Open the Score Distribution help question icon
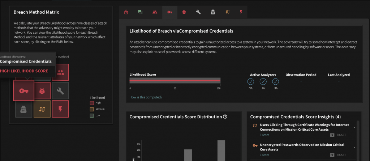This screenshot has height=161, width=370. (225, 116)
